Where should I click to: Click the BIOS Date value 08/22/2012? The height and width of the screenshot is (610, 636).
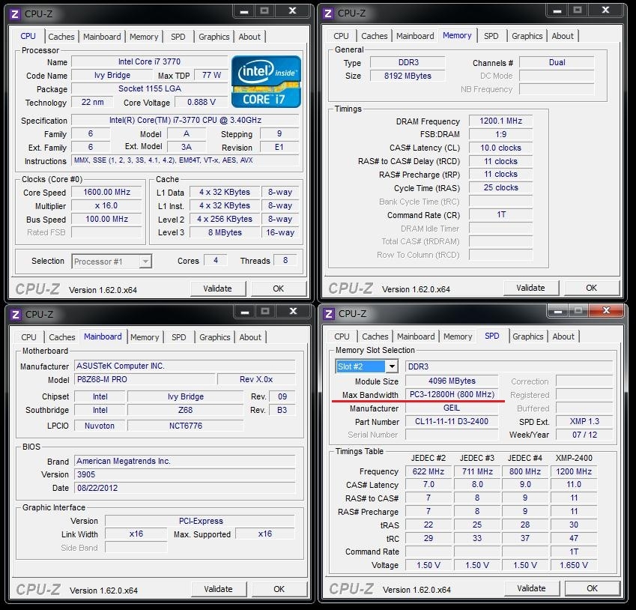point(185,488)
